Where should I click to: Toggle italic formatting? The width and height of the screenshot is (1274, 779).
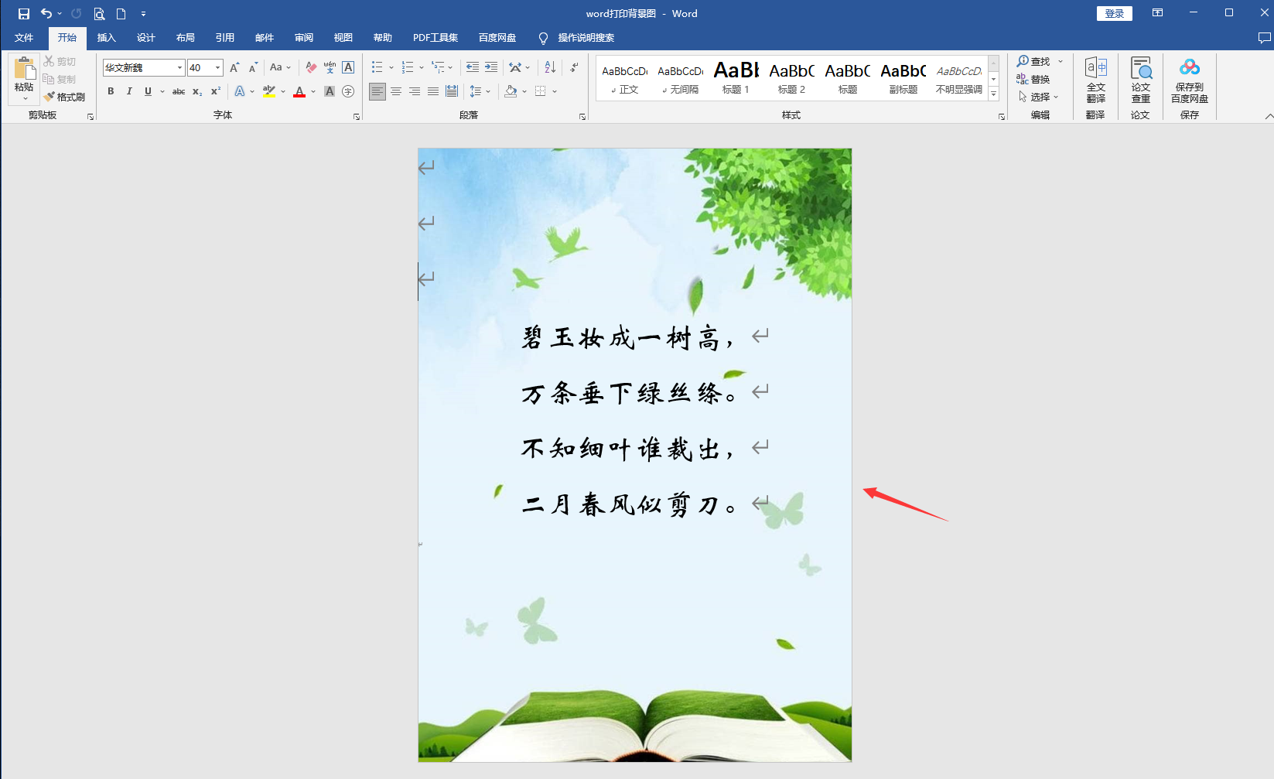(x=129, y=91)
